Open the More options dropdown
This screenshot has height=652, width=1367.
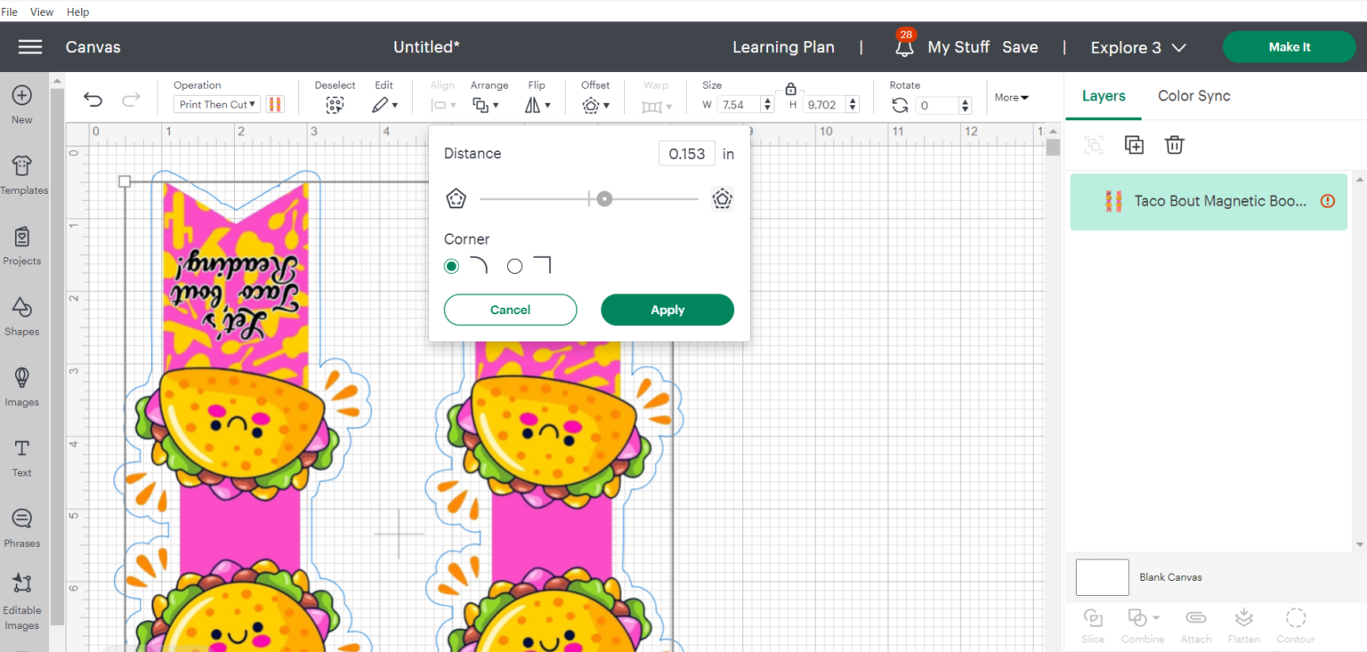point(1012,97)
